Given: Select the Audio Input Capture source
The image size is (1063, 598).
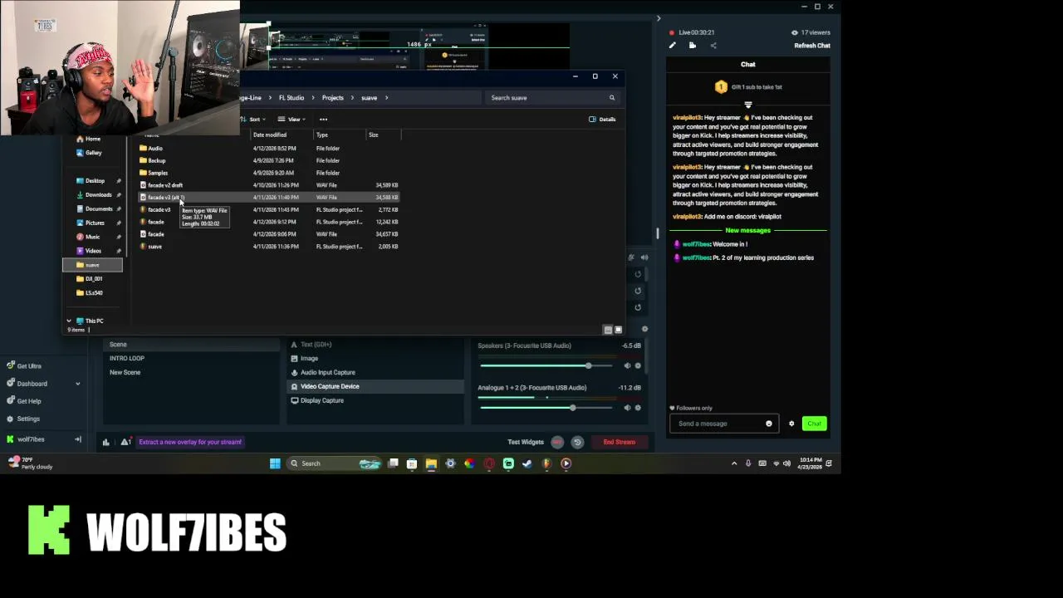Looking at the screenshot, I should tap(375, 372).
